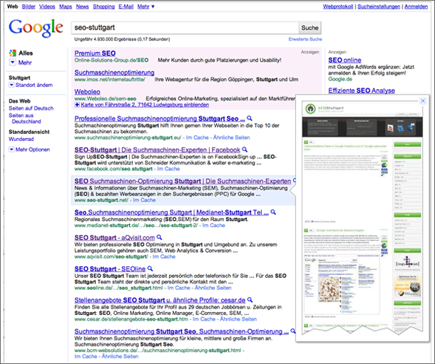Open Webprotokoll link

338,6
